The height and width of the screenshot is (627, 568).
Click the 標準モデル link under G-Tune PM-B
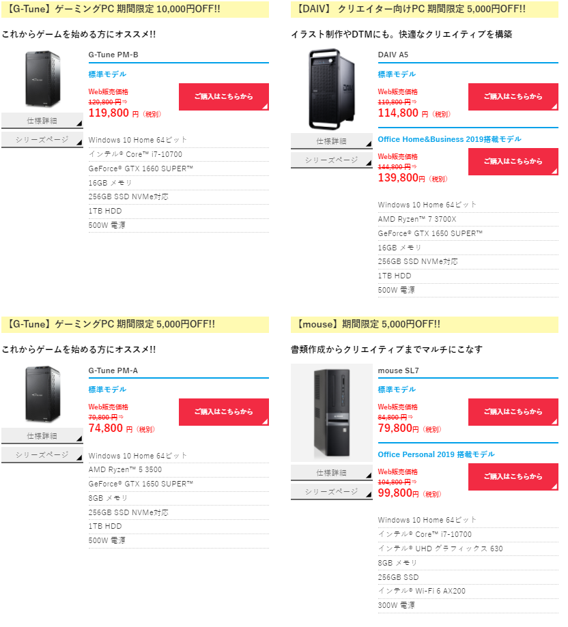(x=107, y=74)
